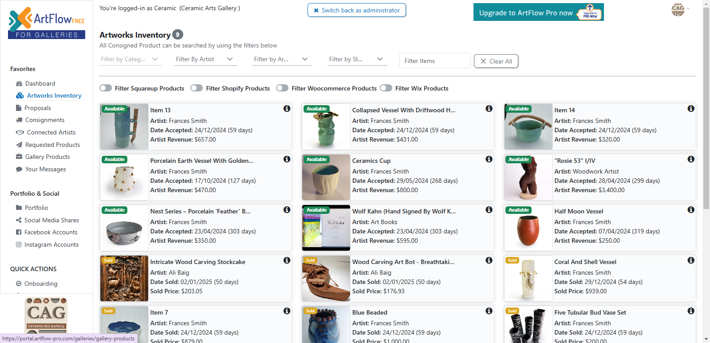This screenshot has height=343, width=710.
Task: Click the page vertical scrollbar
Action: click(706, 133)
